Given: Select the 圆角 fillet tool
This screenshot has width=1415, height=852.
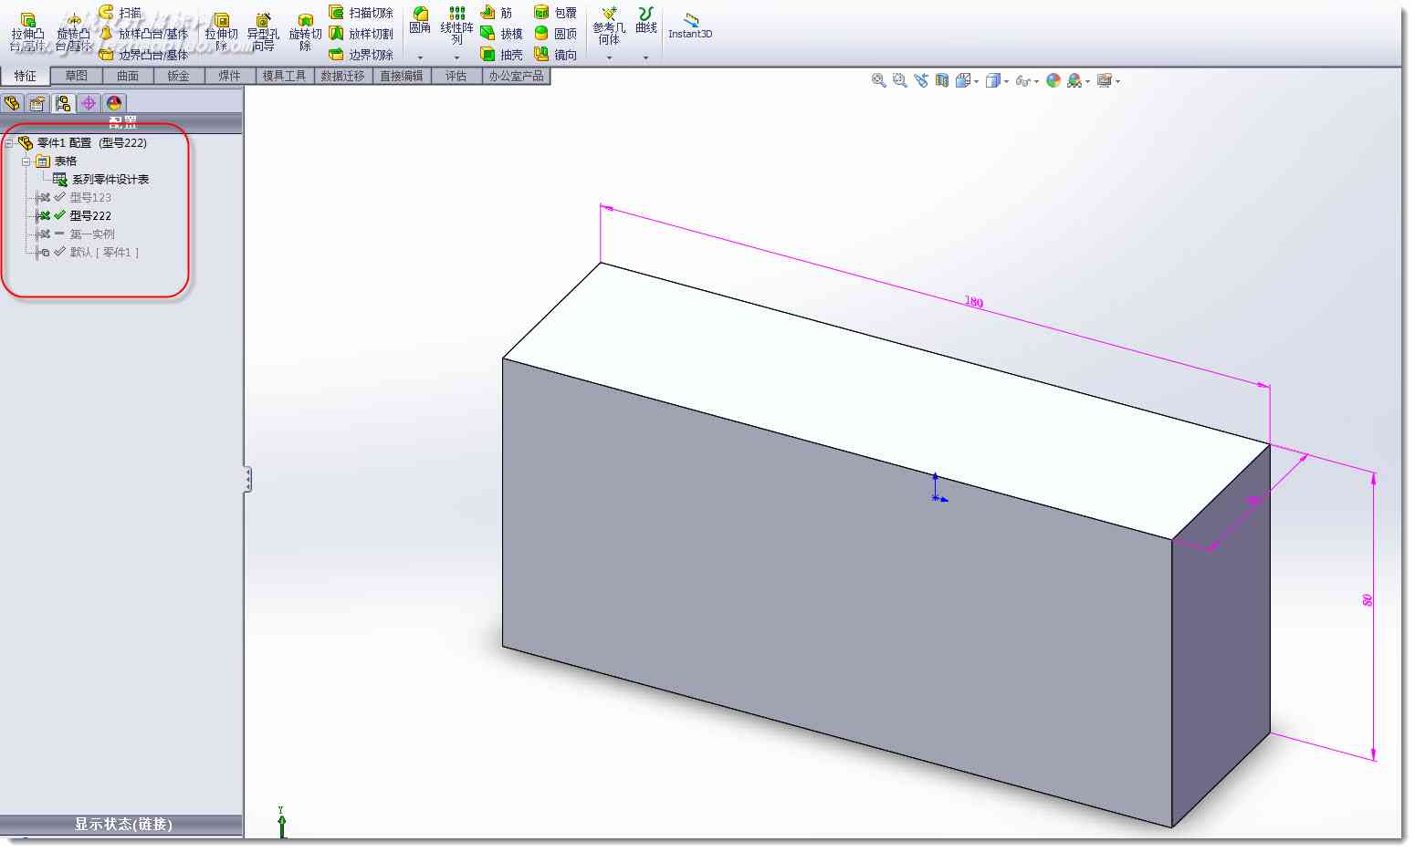Looking at the screenshot, I should click(420, 20).
